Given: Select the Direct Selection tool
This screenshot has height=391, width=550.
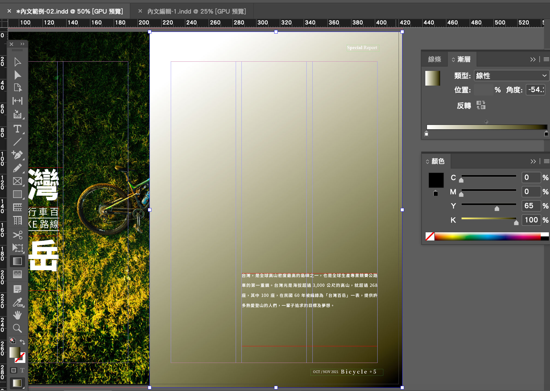Looking at the screenshot, I should pyautogui.click(x=17, y=75).
